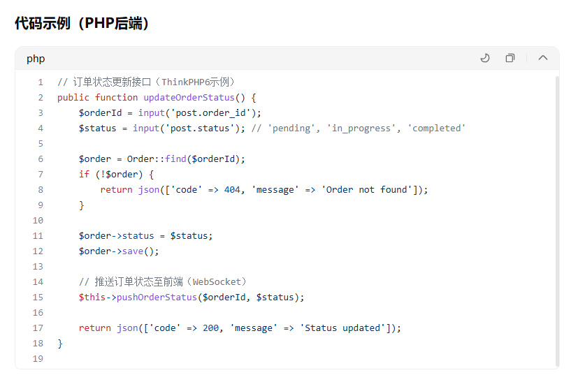Toggle dark mode with the moon icon
This screenshot has width=578, height=382.
pyautogui.click(x=485, y=58)
